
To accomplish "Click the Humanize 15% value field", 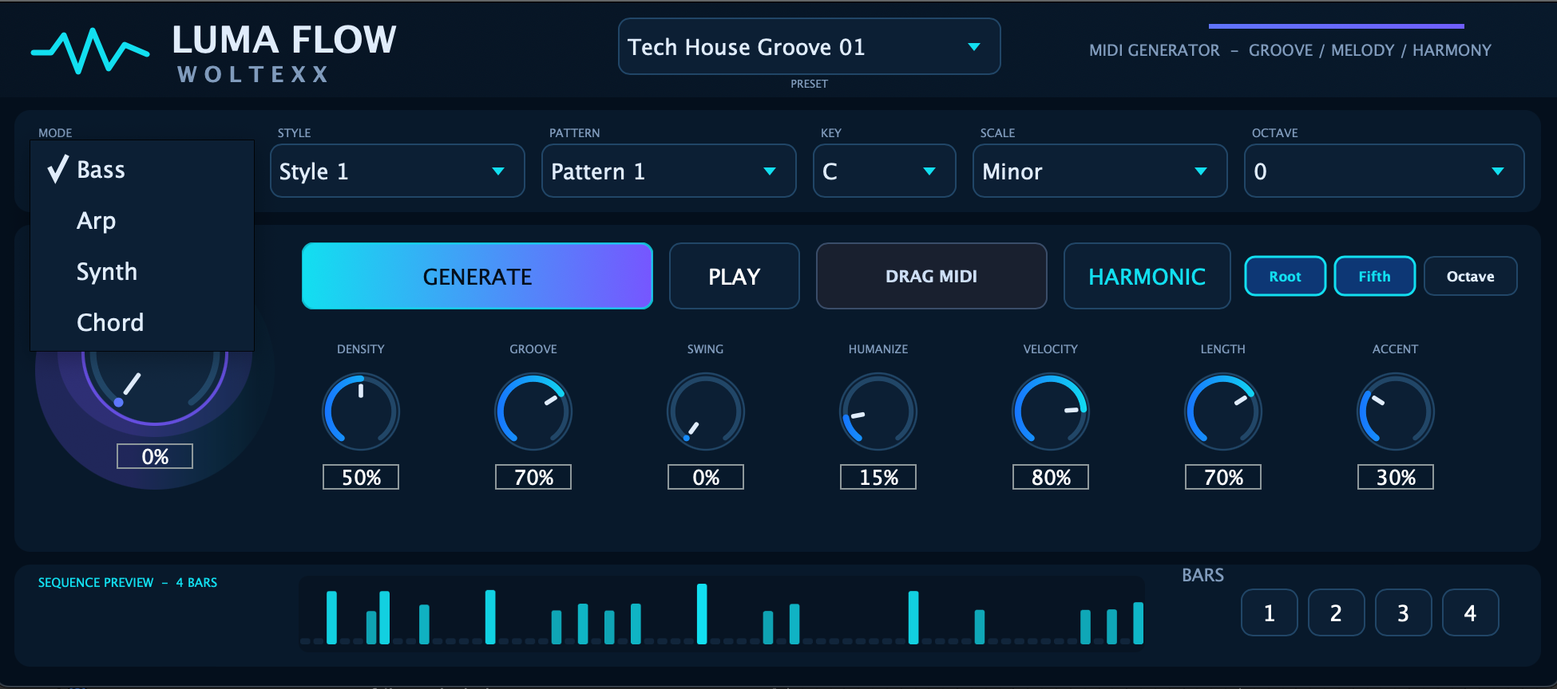I will [x=878, y=477].
